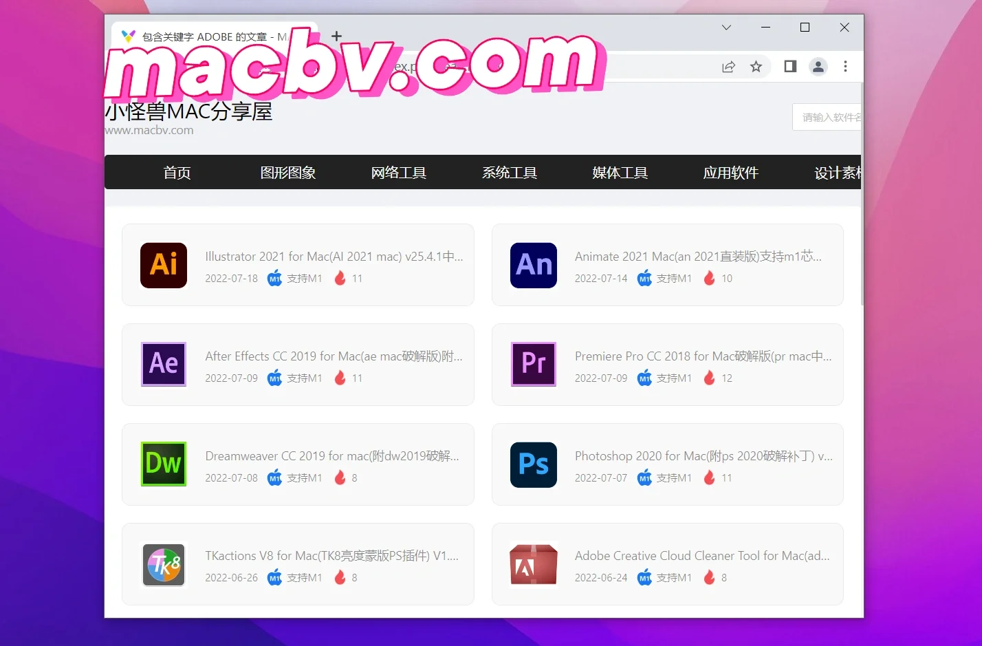Open the Chrome three-dot menu
This screenshot has width=982, height=646.
click(846, 67)
